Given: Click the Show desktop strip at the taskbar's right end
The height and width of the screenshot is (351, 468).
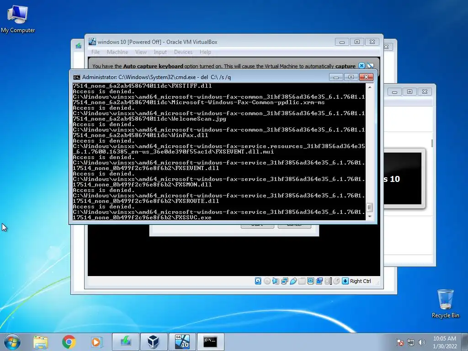Looking at the screenshot, I should tap(466, 342).
